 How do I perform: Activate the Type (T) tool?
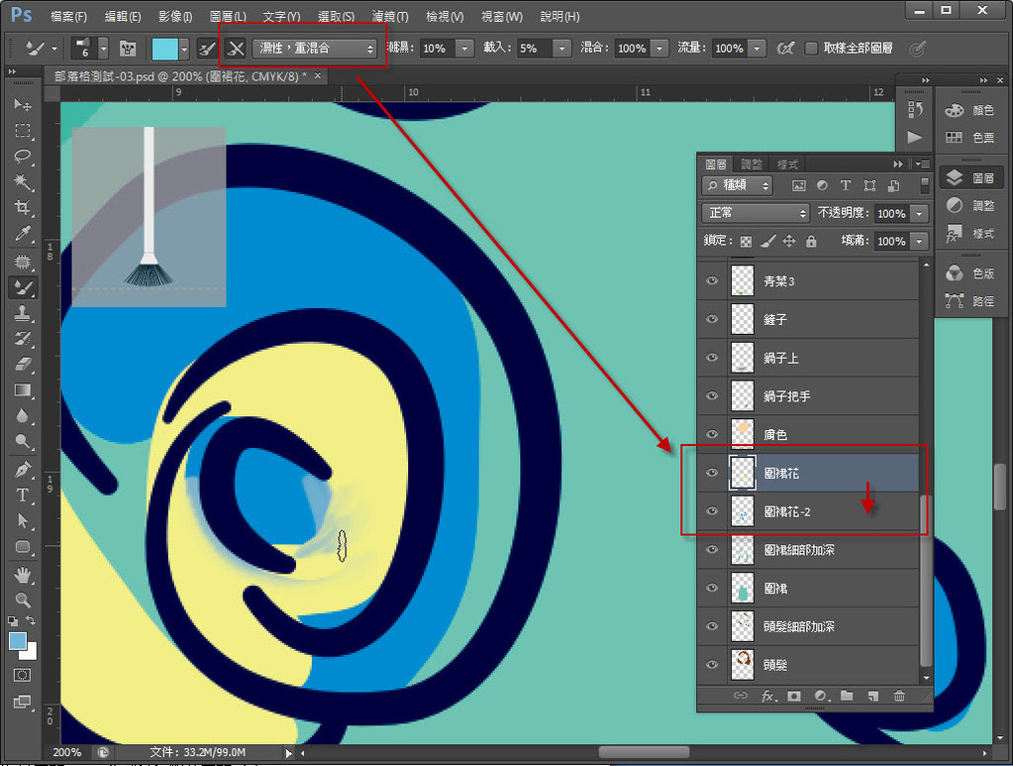click(x=22, y=494)
